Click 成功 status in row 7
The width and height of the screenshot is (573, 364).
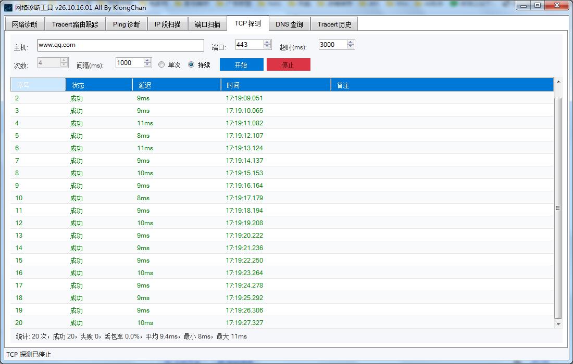tap(77, 161)
